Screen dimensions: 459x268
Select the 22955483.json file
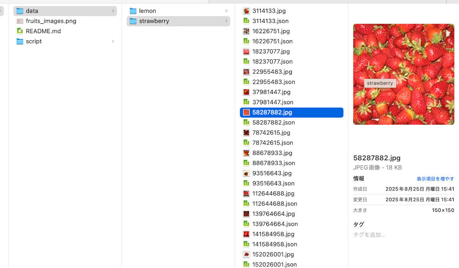click(x=273, y=82)
